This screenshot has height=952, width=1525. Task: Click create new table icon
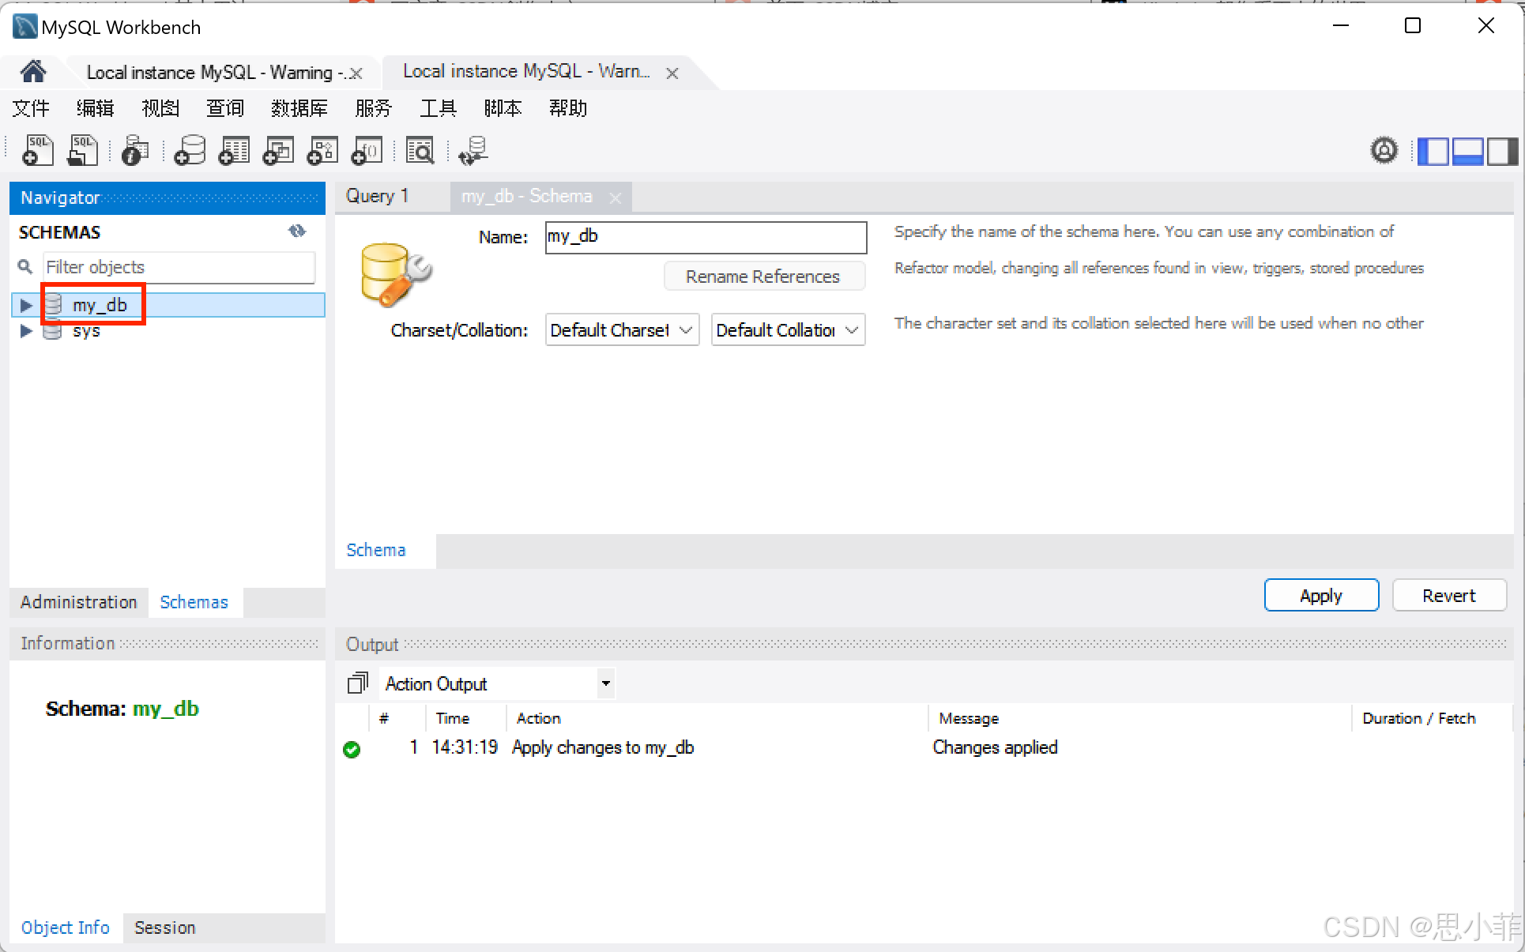[x=234, y=150]
